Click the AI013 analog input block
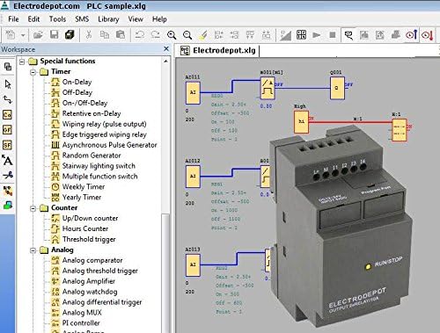The image size is (440, 333). click(193, 265)
